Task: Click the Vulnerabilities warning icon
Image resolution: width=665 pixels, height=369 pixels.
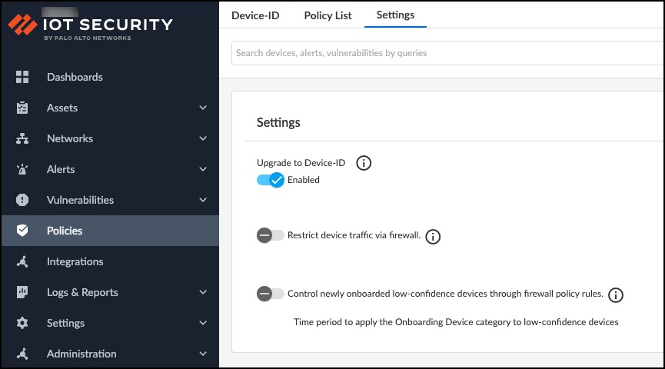Action: (22, 200)
